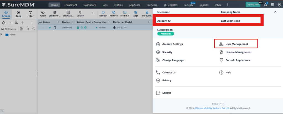Click the add group plus icon
This screenshot has width=283, height=114.
(x=23, y=23)
